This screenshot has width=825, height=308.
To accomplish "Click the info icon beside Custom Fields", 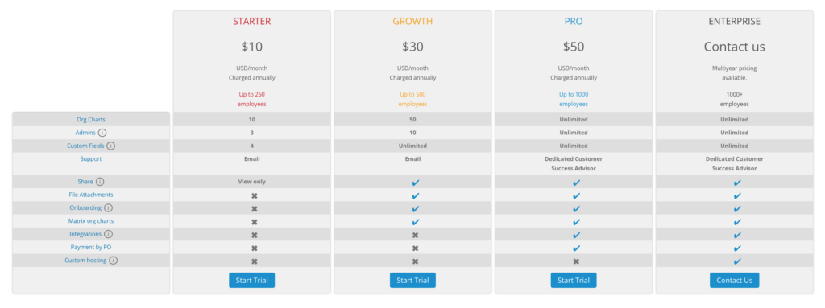I will 111,146.
